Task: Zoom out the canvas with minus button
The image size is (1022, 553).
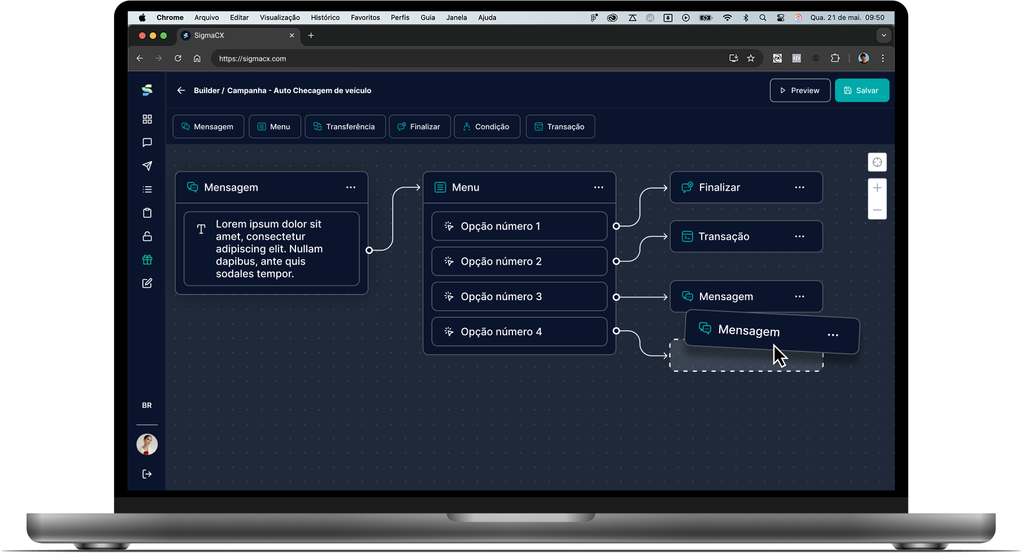Action: tap(877, 210)
